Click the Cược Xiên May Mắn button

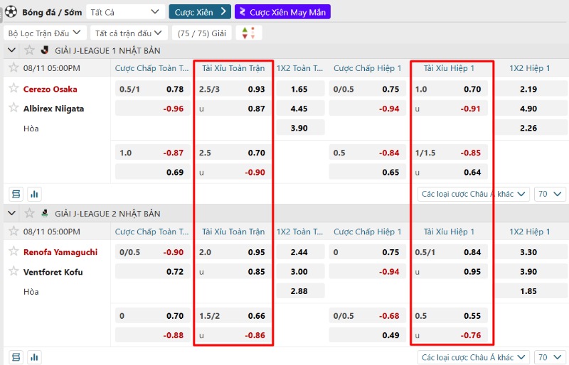click(282, 11)
